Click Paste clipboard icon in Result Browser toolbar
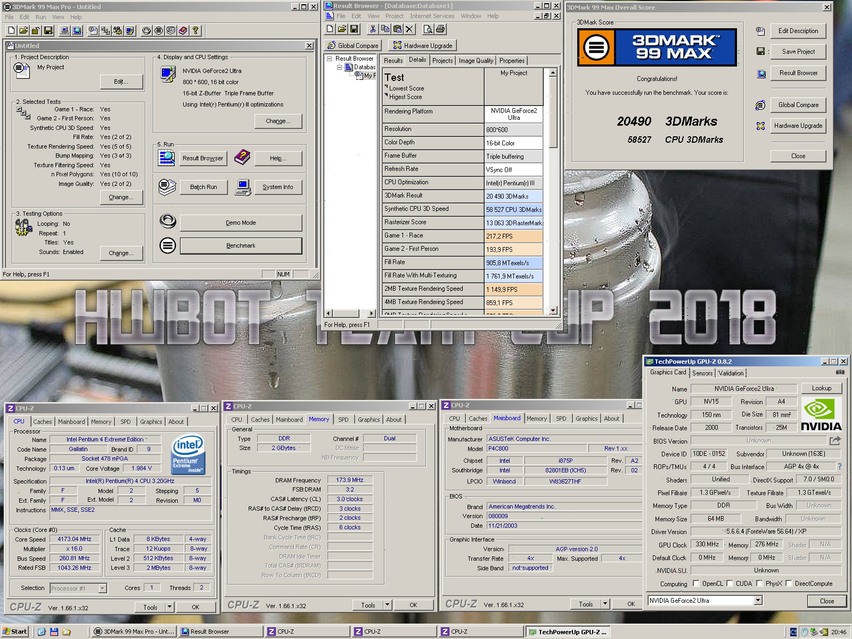The width and height of the screenshot is (852, 639). click(x=397, y=29)
